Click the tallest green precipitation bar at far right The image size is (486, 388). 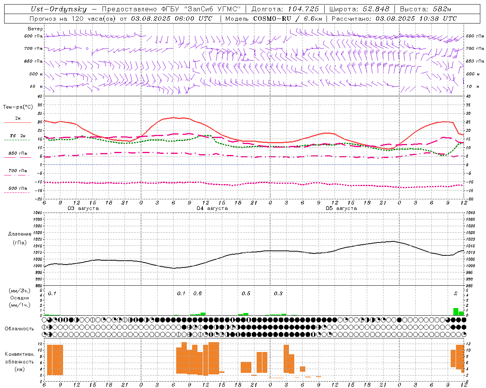(456, 312)
